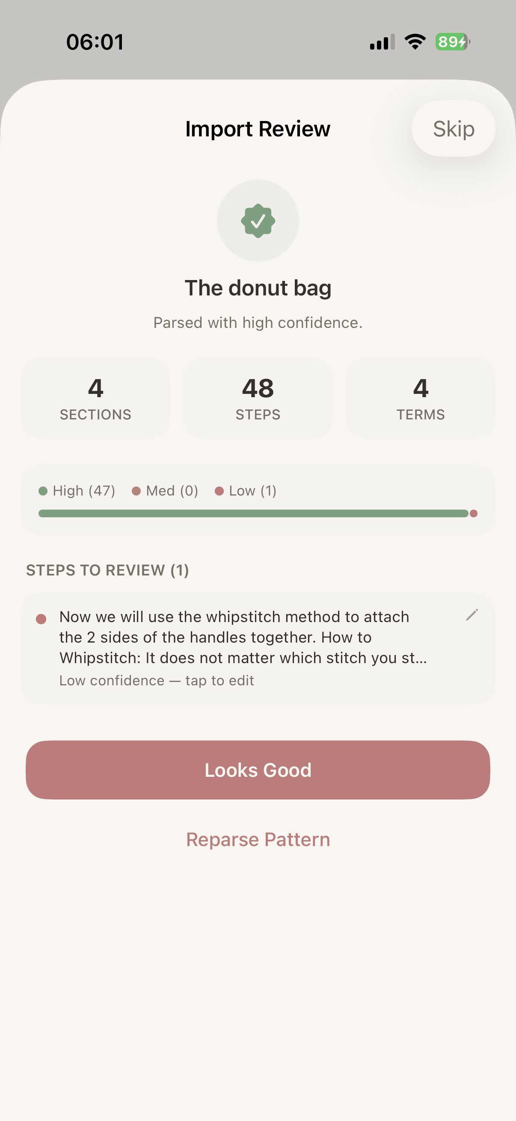Open the whipstitch step for editing
Screen dimensions: 516x1121
pyautogui.click(x=243, y=637)
